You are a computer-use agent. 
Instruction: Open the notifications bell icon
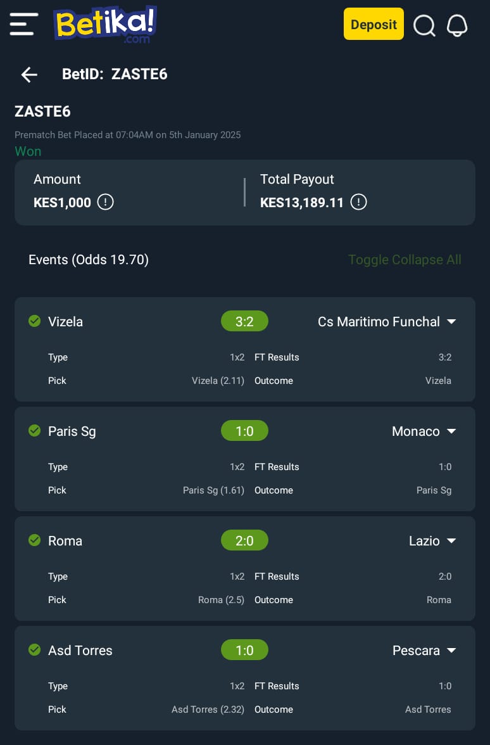pos(457,25)
